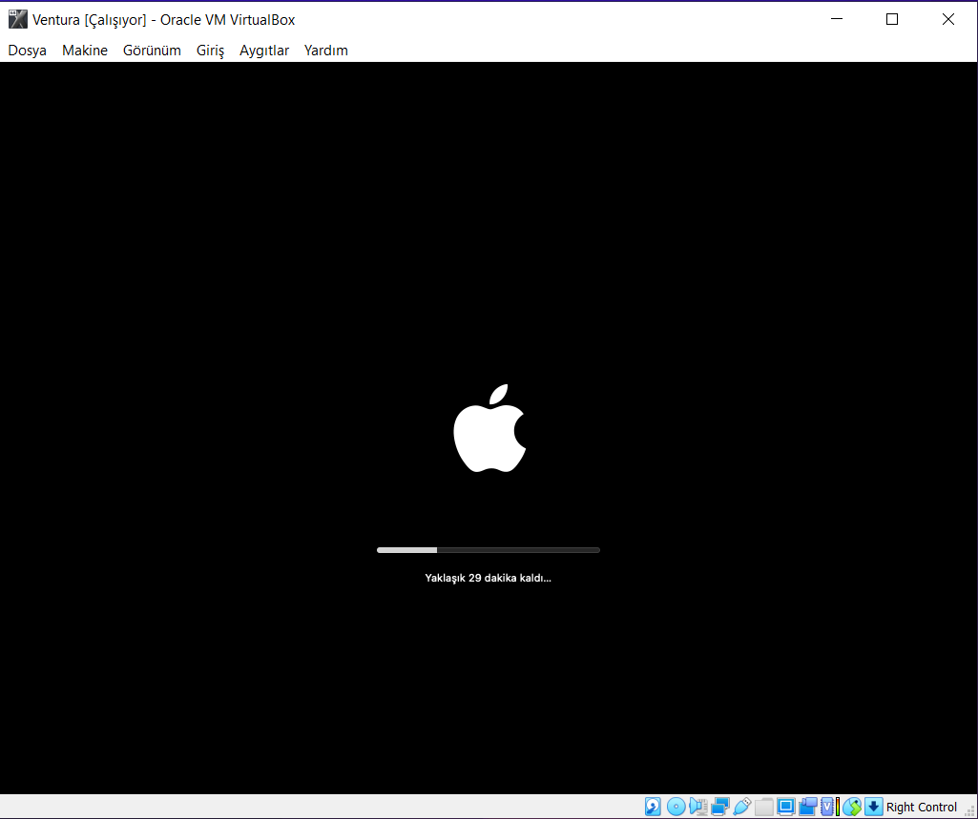Open the Giriş menu
Image resolution: width=978 pixels, height=819 pixels.
pos(209,51)
